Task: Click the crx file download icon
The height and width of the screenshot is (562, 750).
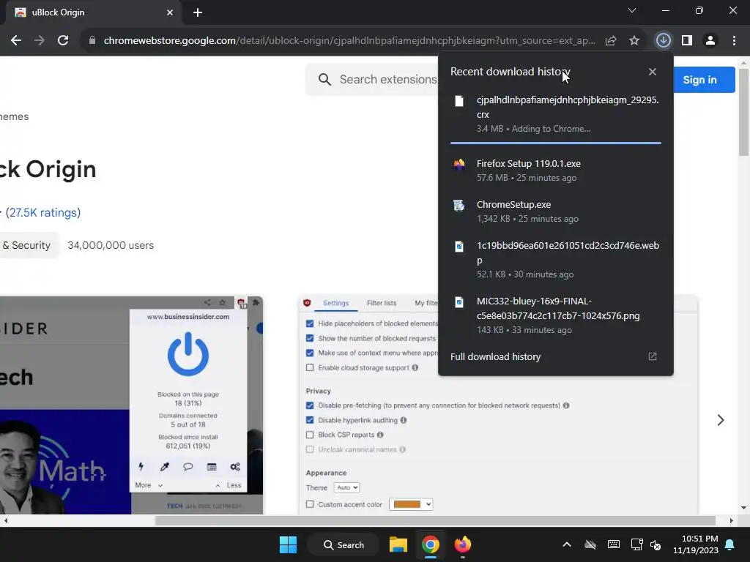Action: pyautogui.click(x=459, y=101)
